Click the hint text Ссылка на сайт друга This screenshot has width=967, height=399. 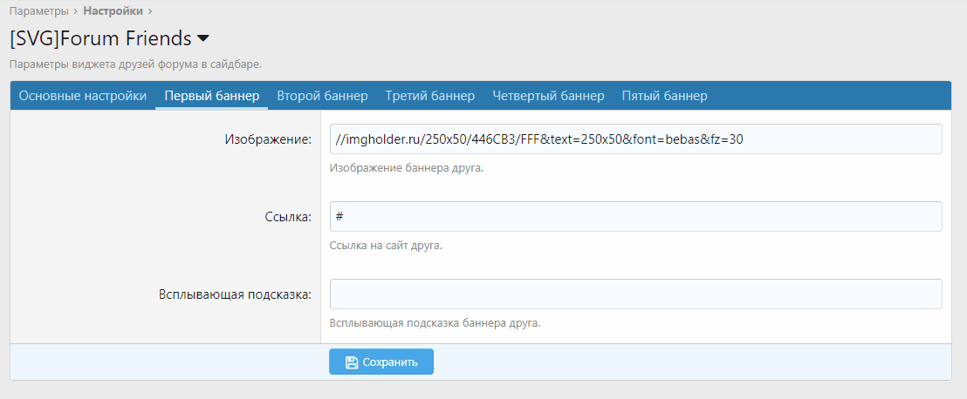click(x=386, y=246)
